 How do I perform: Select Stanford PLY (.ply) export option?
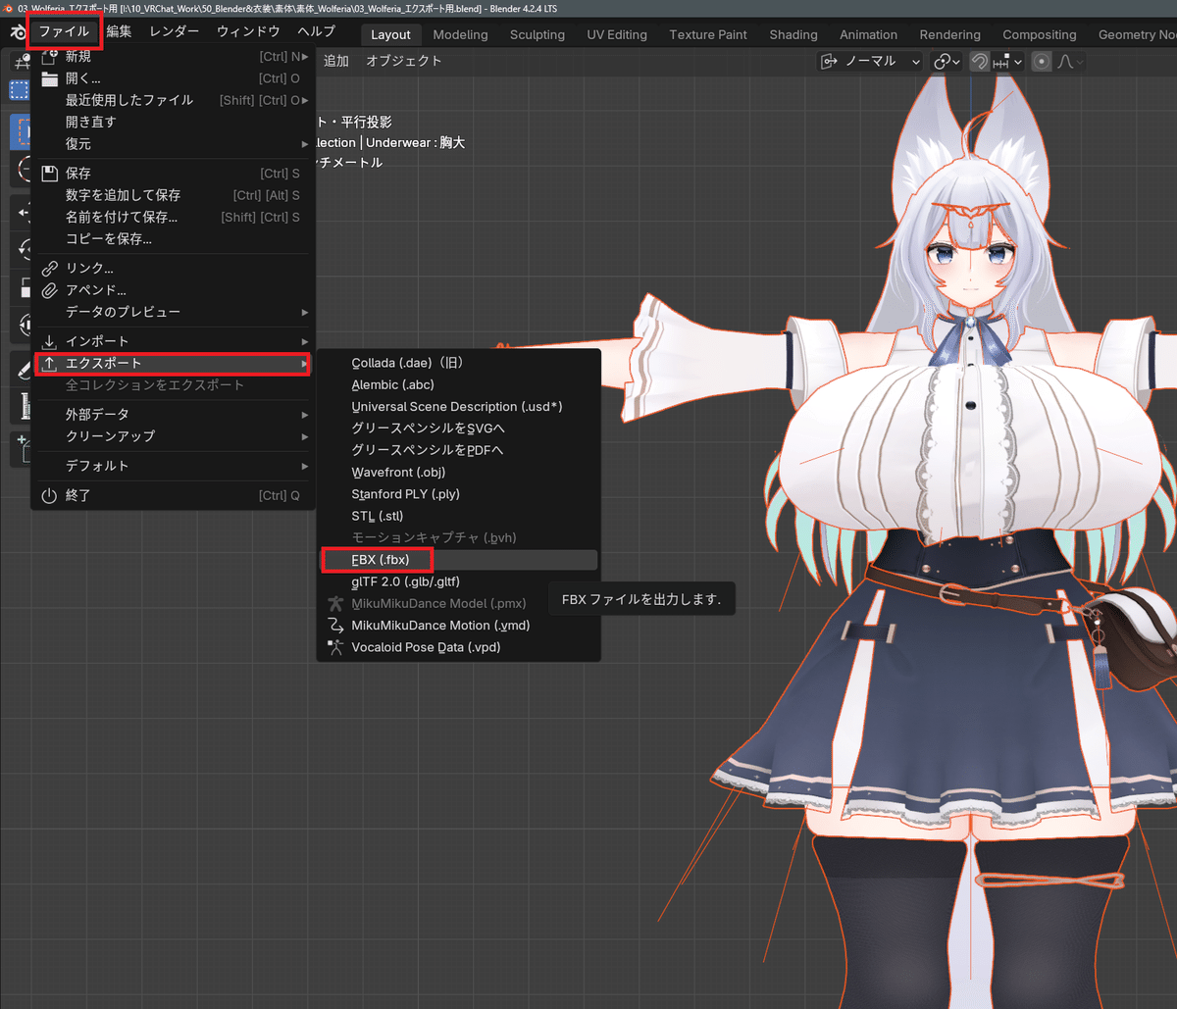[x=459, y=494]
